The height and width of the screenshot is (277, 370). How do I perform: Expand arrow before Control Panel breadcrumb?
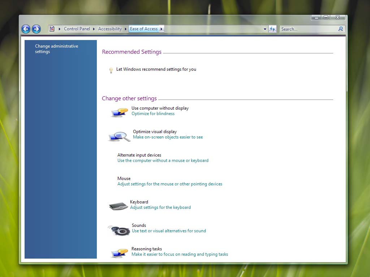click(x=59, y=29)
